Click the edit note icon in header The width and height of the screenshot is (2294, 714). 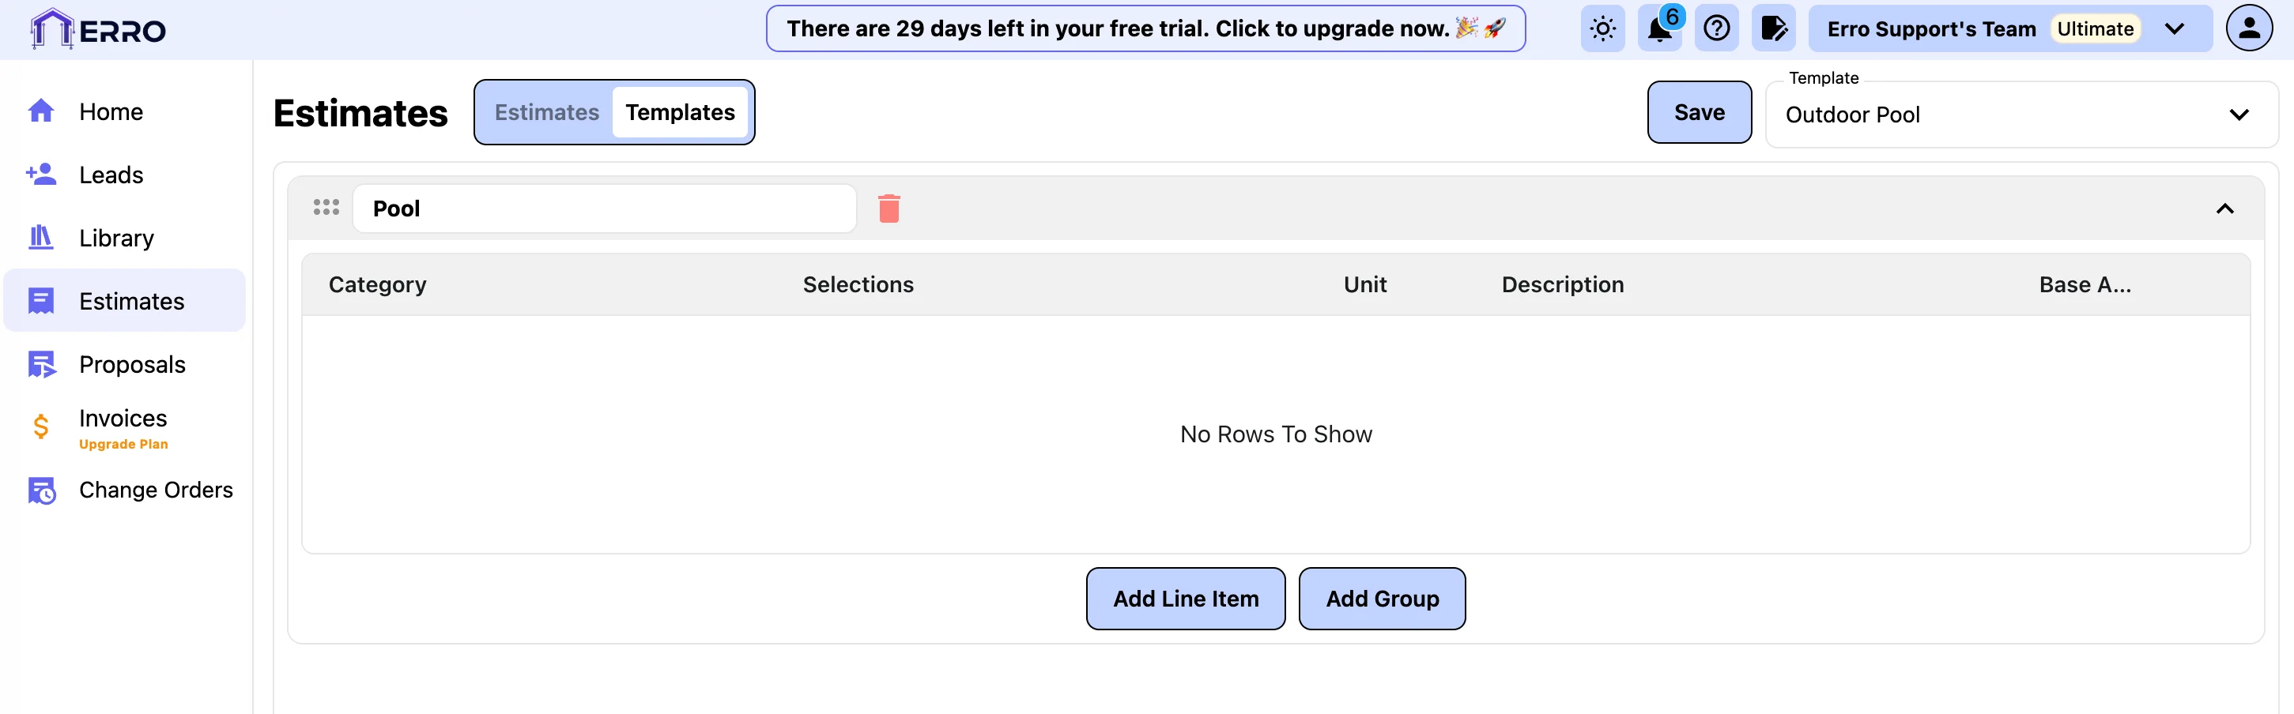coord(1773,29)
